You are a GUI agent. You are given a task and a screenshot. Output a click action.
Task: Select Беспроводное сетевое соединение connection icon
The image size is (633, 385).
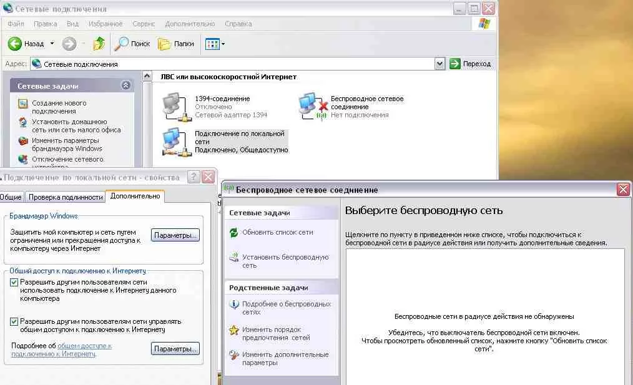tap(313, 107)
